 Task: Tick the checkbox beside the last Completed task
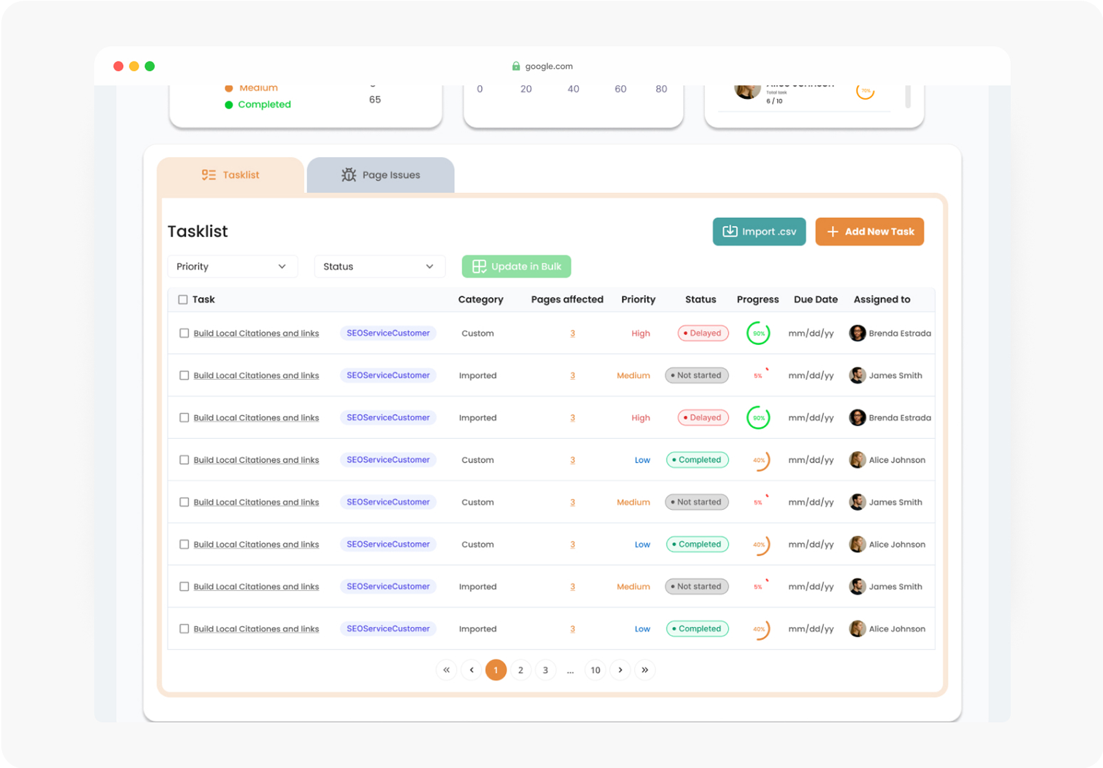coord(184,628)
